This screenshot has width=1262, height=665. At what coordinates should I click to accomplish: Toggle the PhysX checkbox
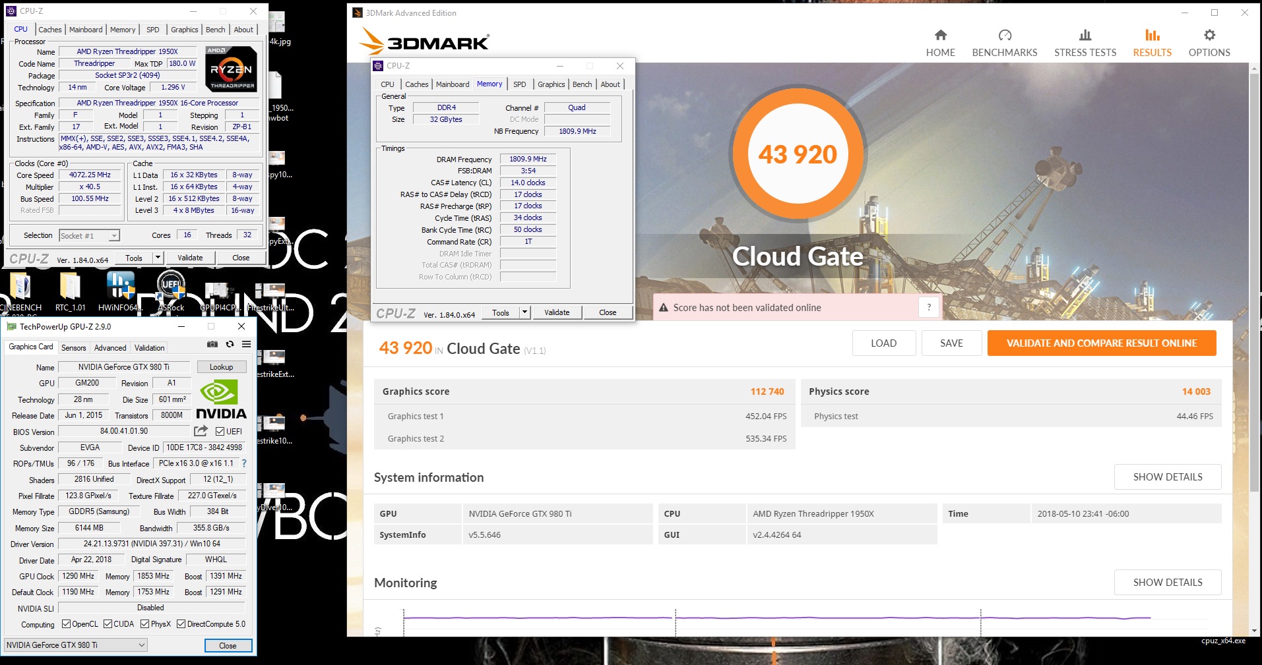click(144, 624)
